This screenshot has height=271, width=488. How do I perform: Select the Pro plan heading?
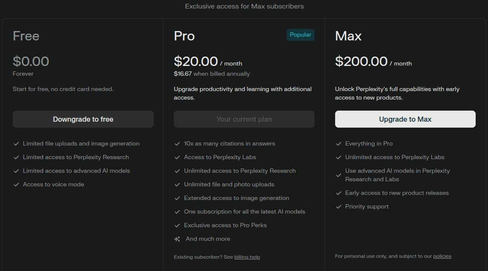184,36
